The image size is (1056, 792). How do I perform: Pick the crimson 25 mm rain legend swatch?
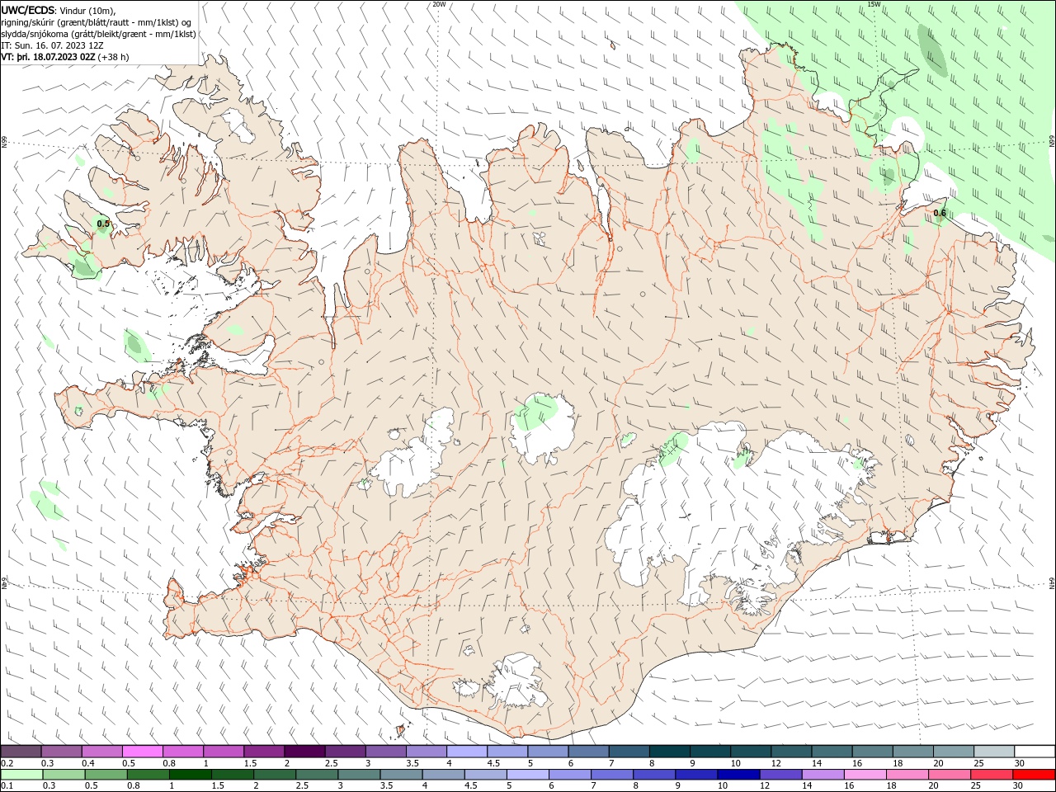[x=991, y=775]
